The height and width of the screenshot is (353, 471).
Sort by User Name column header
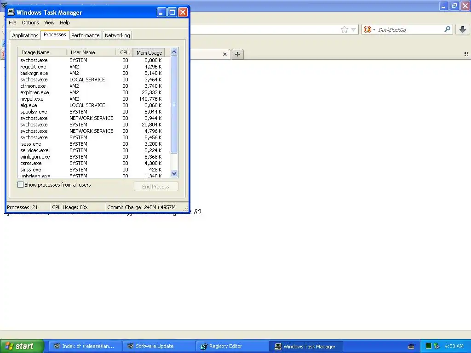click(91, 52)
